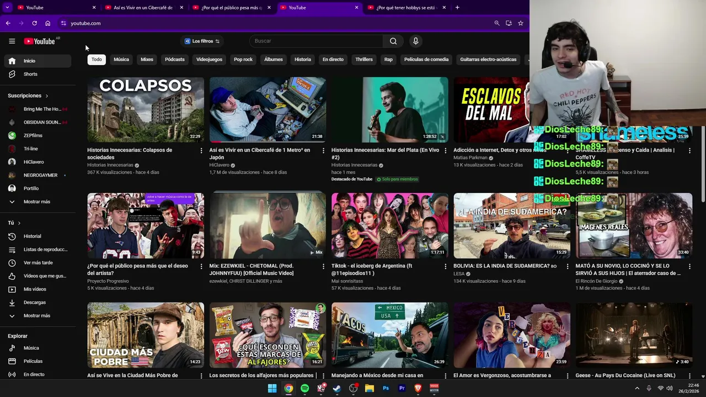Bookmark this page with the star

[520, 23]
